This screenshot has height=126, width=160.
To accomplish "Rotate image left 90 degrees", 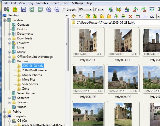I will (x=135, y=9).
